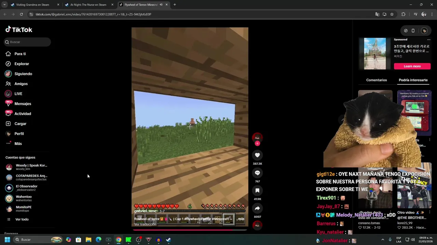Open Actividad notifications
Viewport: 437px width, 245px height.
(x=23, y=114)
